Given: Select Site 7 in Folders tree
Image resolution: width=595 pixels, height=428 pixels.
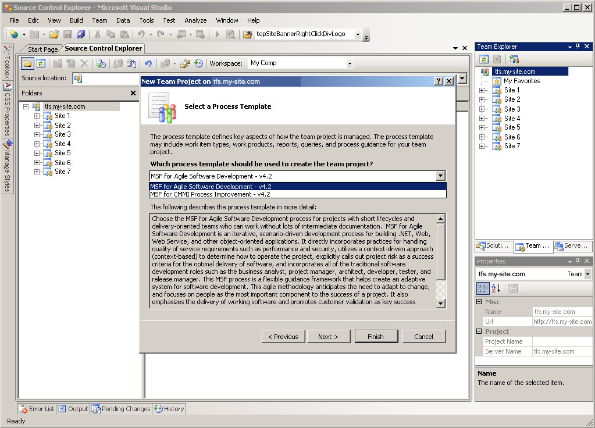Looking at the screenshot, I should point(62,172).
